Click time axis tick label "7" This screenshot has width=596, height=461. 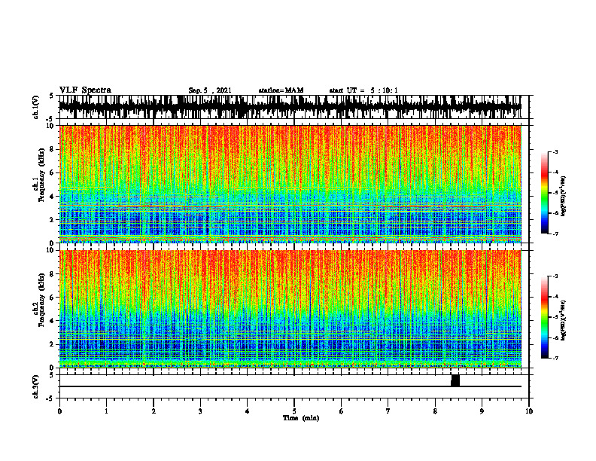coord(388,411)
